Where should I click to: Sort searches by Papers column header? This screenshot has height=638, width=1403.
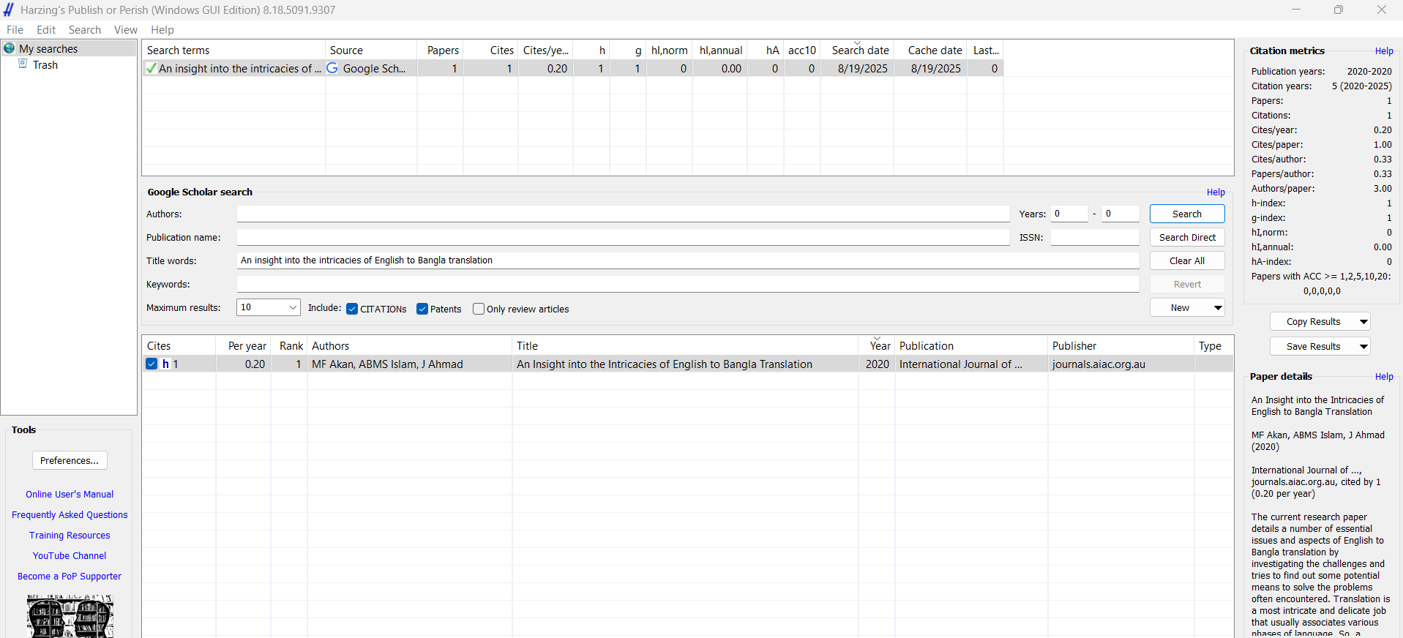coord(441,50)
